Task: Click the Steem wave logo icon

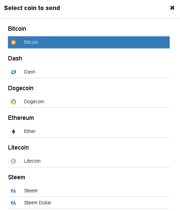Action: [x=13, y=191]
